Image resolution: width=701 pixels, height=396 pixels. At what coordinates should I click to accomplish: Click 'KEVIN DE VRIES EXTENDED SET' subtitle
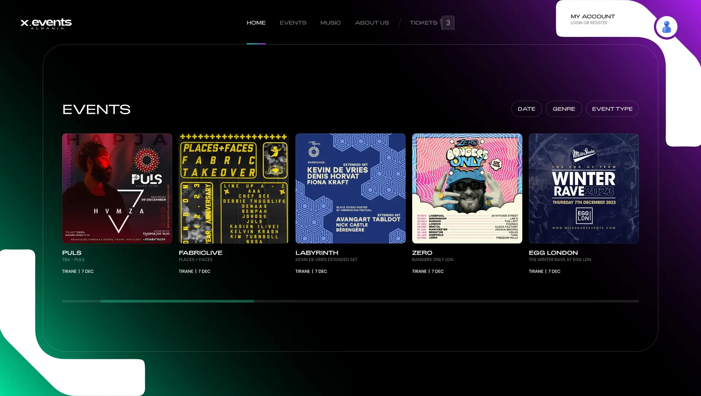coord(326,260)
